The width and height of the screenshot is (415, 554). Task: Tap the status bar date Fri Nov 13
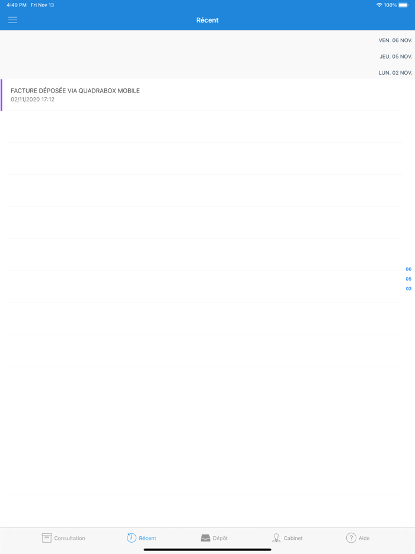point(42,5)
